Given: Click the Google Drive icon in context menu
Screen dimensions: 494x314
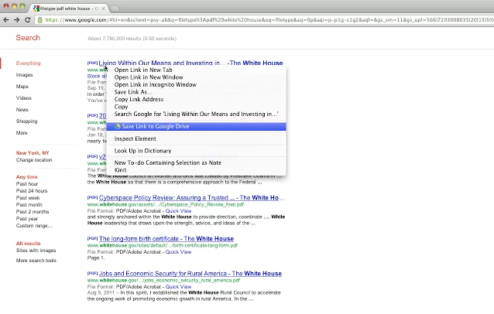Looking at the screenshot, I should click(x=117, y=126).
